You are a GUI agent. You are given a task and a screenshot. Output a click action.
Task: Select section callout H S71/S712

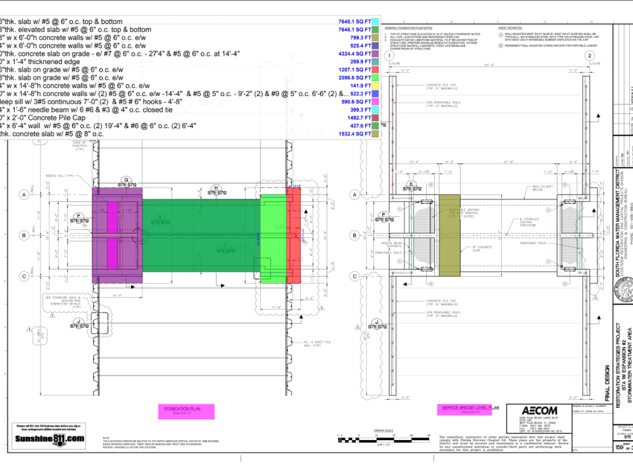(x=216, y=189)
